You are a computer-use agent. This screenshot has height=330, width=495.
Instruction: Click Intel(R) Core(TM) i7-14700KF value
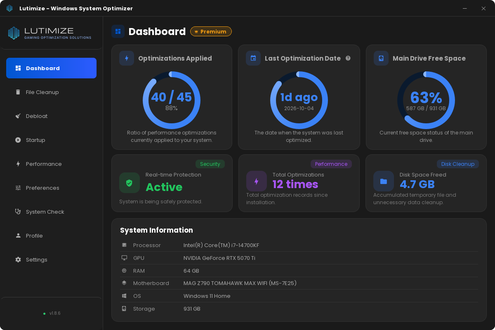point(222,245)
